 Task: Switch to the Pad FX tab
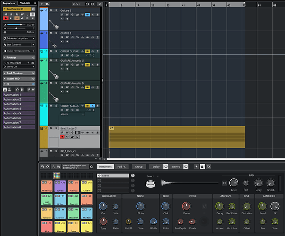coord(121,167)
